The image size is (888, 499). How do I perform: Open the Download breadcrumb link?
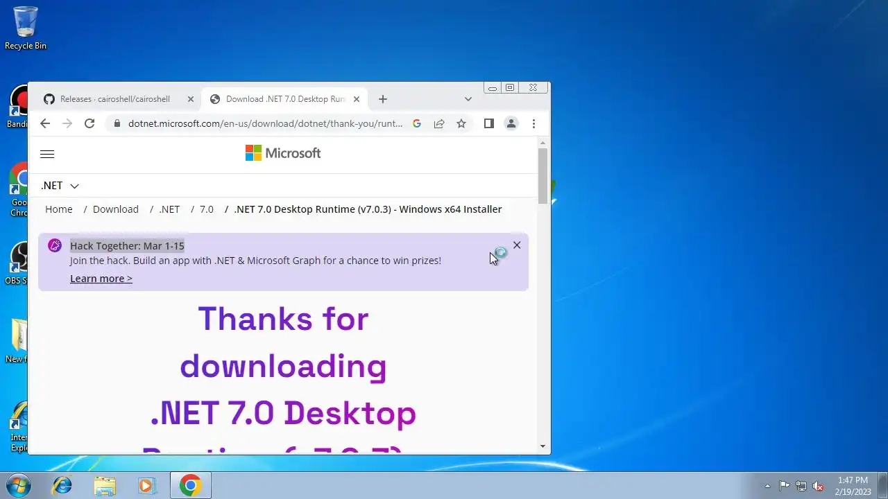tap(116, 209)
